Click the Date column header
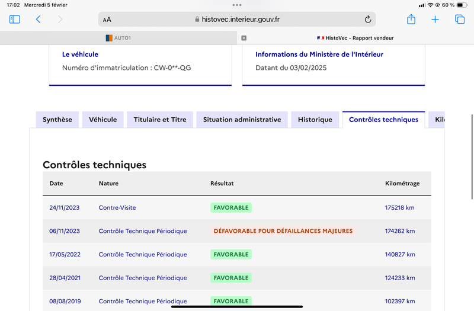 pos(56,183)
